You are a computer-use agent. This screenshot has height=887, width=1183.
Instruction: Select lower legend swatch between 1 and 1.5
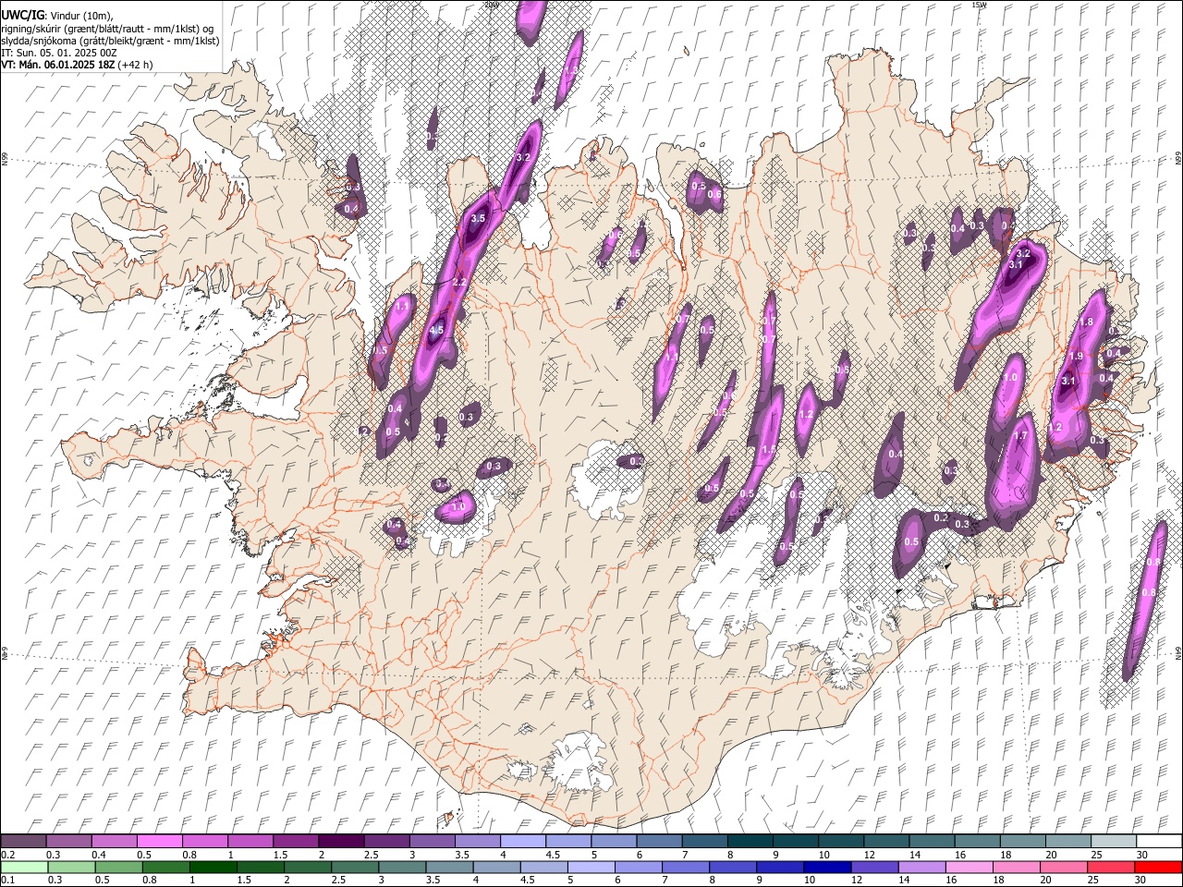(213, 867)
